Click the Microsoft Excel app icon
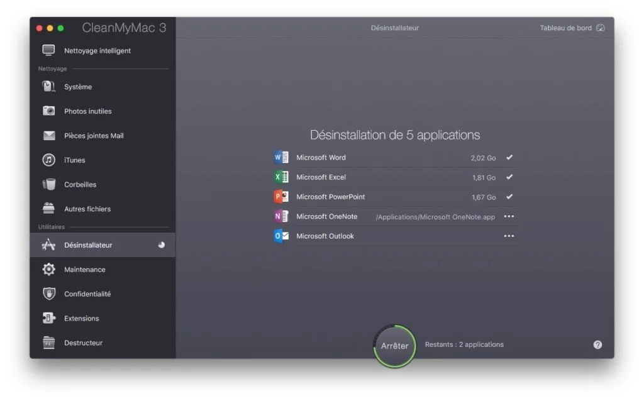 [x=281, y=177]
